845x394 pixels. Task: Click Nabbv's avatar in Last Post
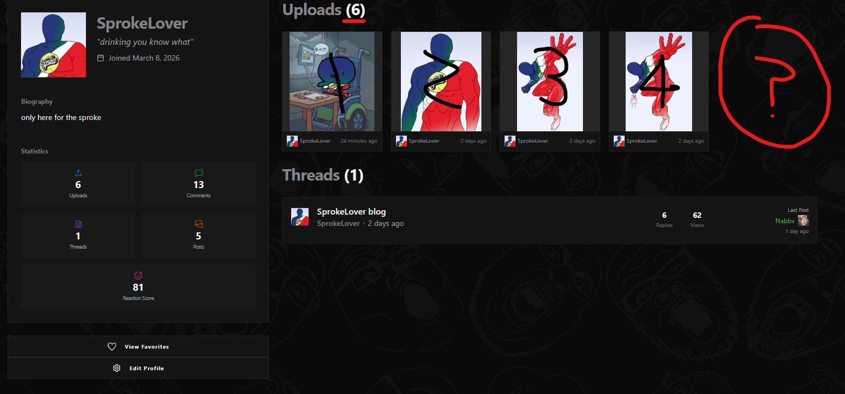803,221
